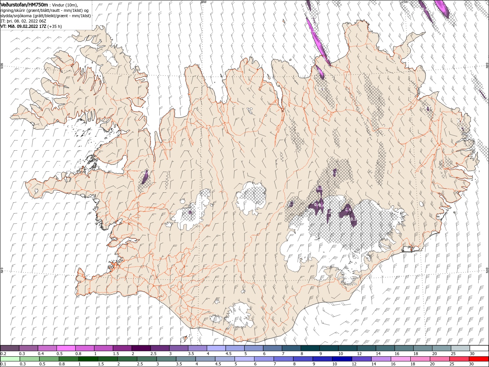This screenshot has height=367, width=489.
Task: Pick the violet swatch labeled 12 in the lower legend
Action: (362, 359)
